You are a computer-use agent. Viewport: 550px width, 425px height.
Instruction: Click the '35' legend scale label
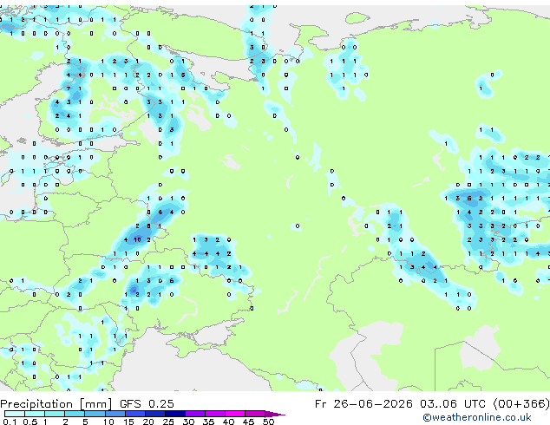click(x=208, y=422)
